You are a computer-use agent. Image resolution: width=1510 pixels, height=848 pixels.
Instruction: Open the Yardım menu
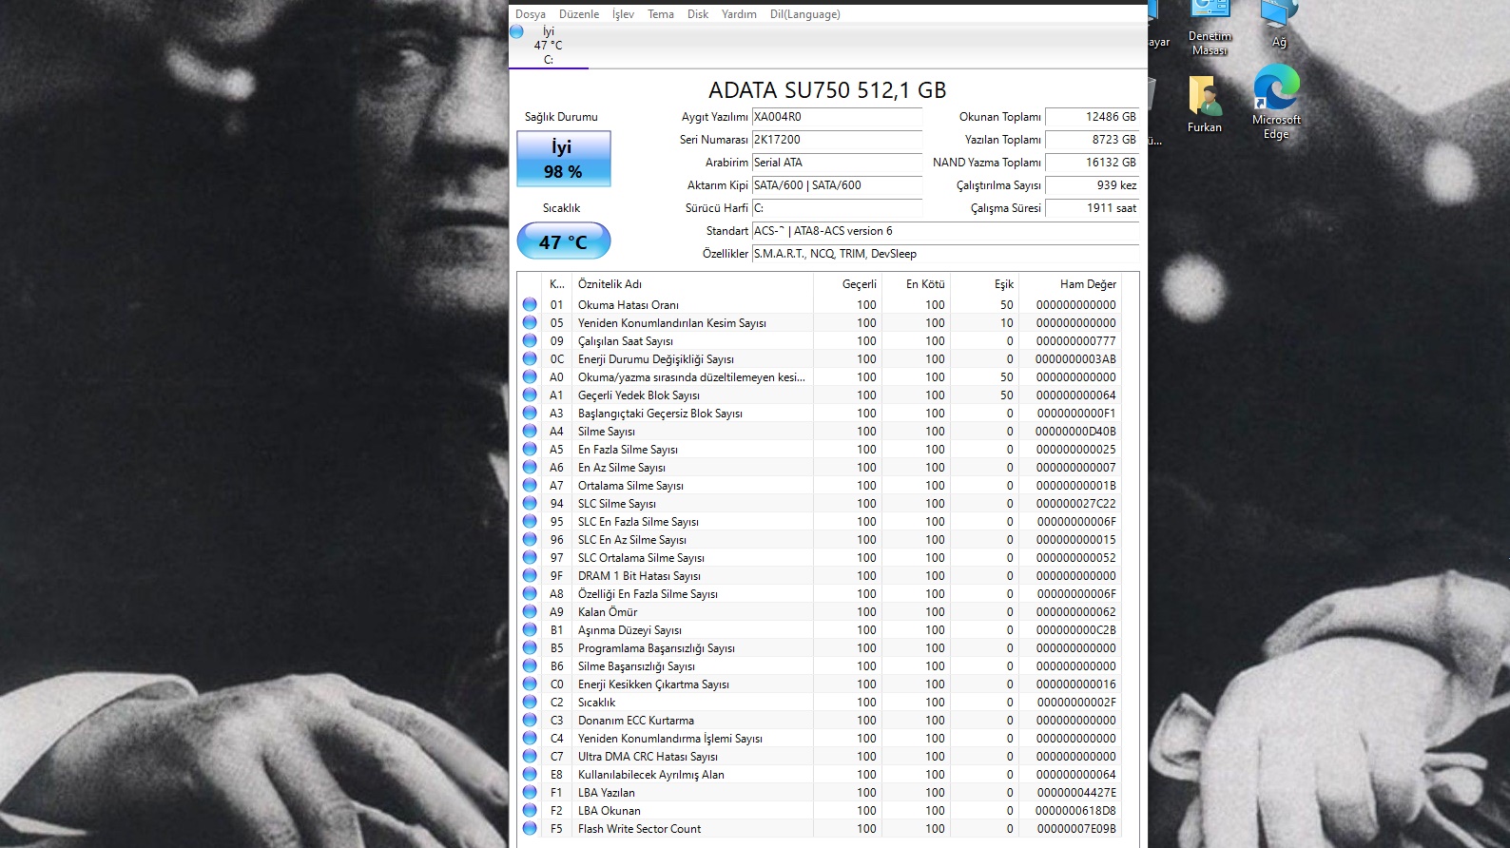click(x=739, y=14)
